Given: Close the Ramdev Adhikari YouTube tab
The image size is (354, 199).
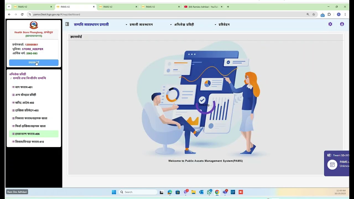Looking at the screenshot, I should click(221, 7).
